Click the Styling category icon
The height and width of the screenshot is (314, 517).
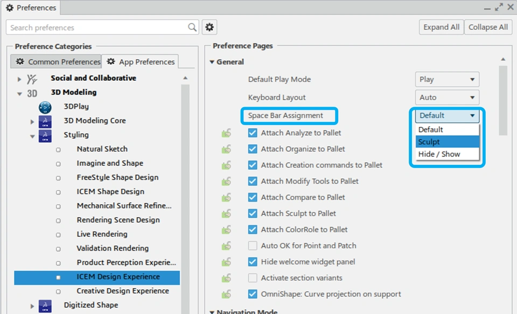click(x=45, y=135)
